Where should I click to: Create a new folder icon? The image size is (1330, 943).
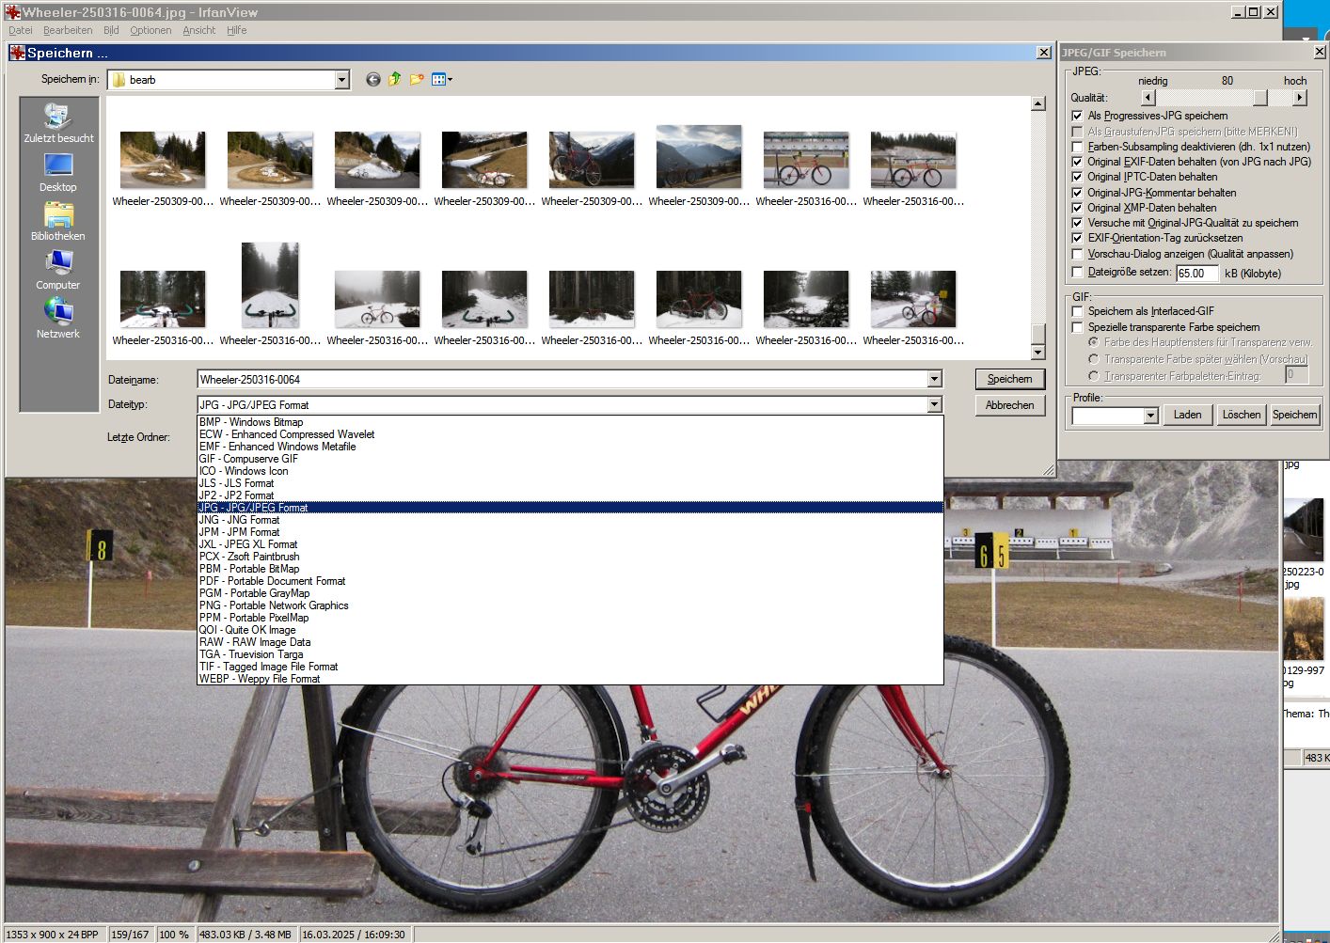(x=417, y=80)
